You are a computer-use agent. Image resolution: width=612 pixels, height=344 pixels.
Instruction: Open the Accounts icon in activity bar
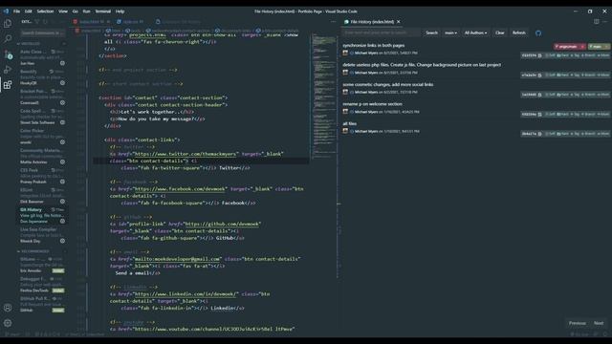click(8, 308)
